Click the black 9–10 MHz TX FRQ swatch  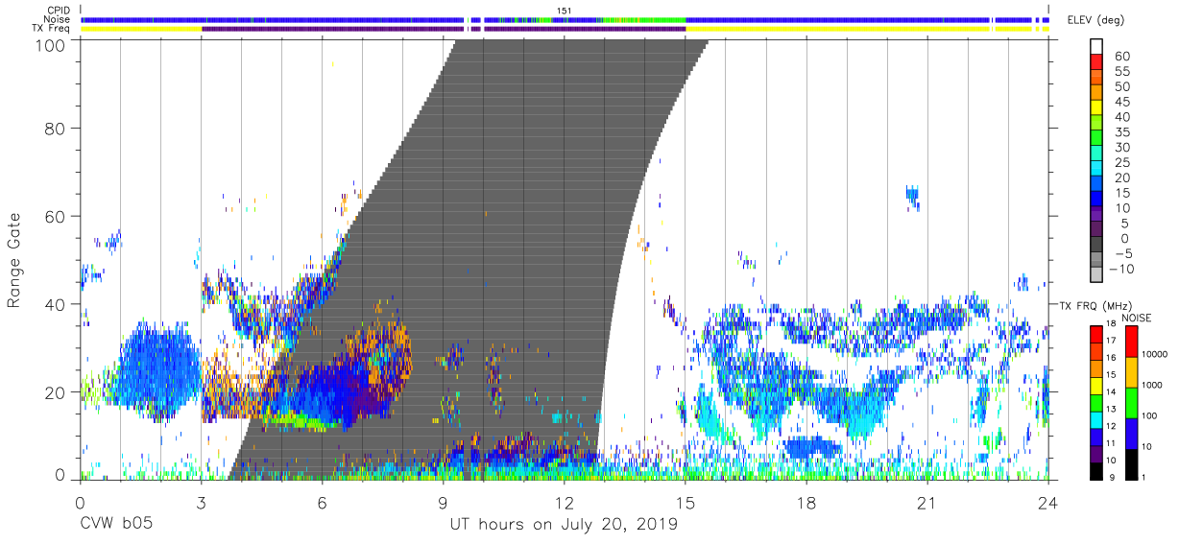[1096, 471]
